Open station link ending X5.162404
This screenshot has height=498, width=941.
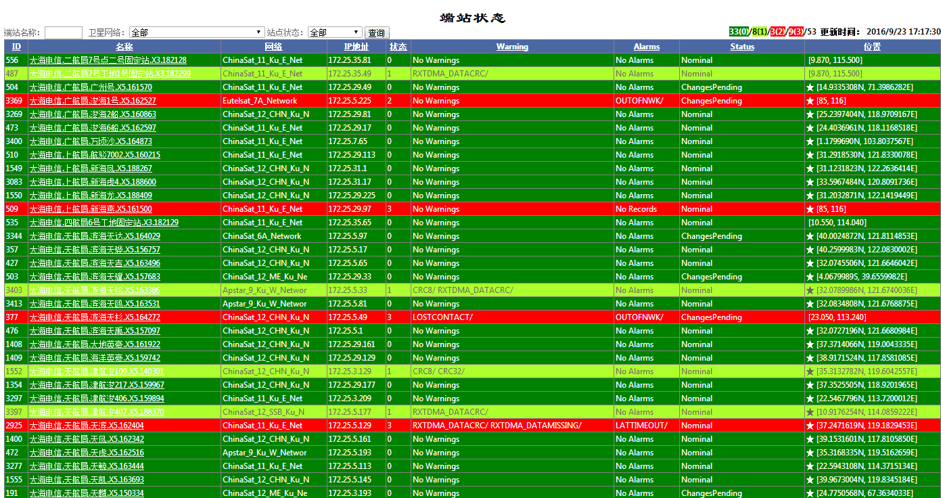click(x=87, y=426)
